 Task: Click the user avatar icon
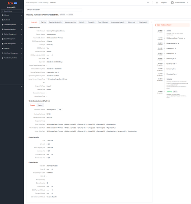click(x=172, y=2)
